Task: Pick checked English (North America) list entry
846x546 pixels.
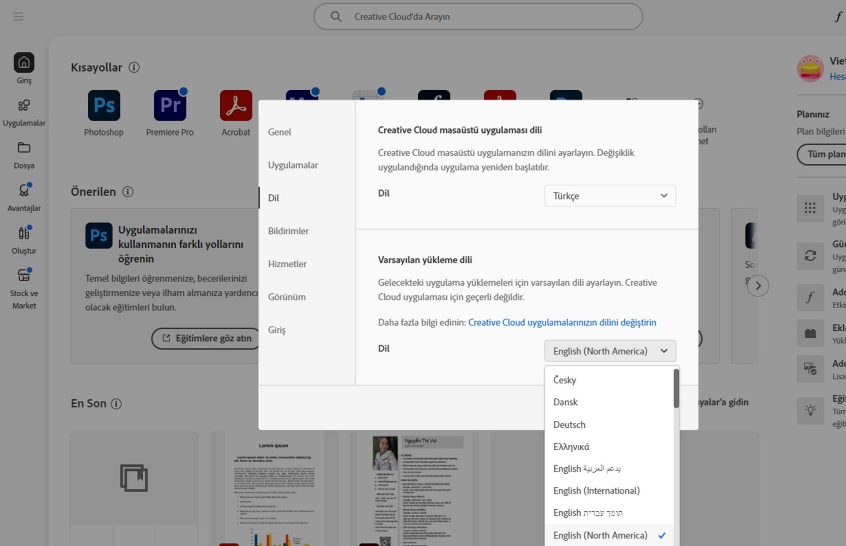Action: (600, 535)
